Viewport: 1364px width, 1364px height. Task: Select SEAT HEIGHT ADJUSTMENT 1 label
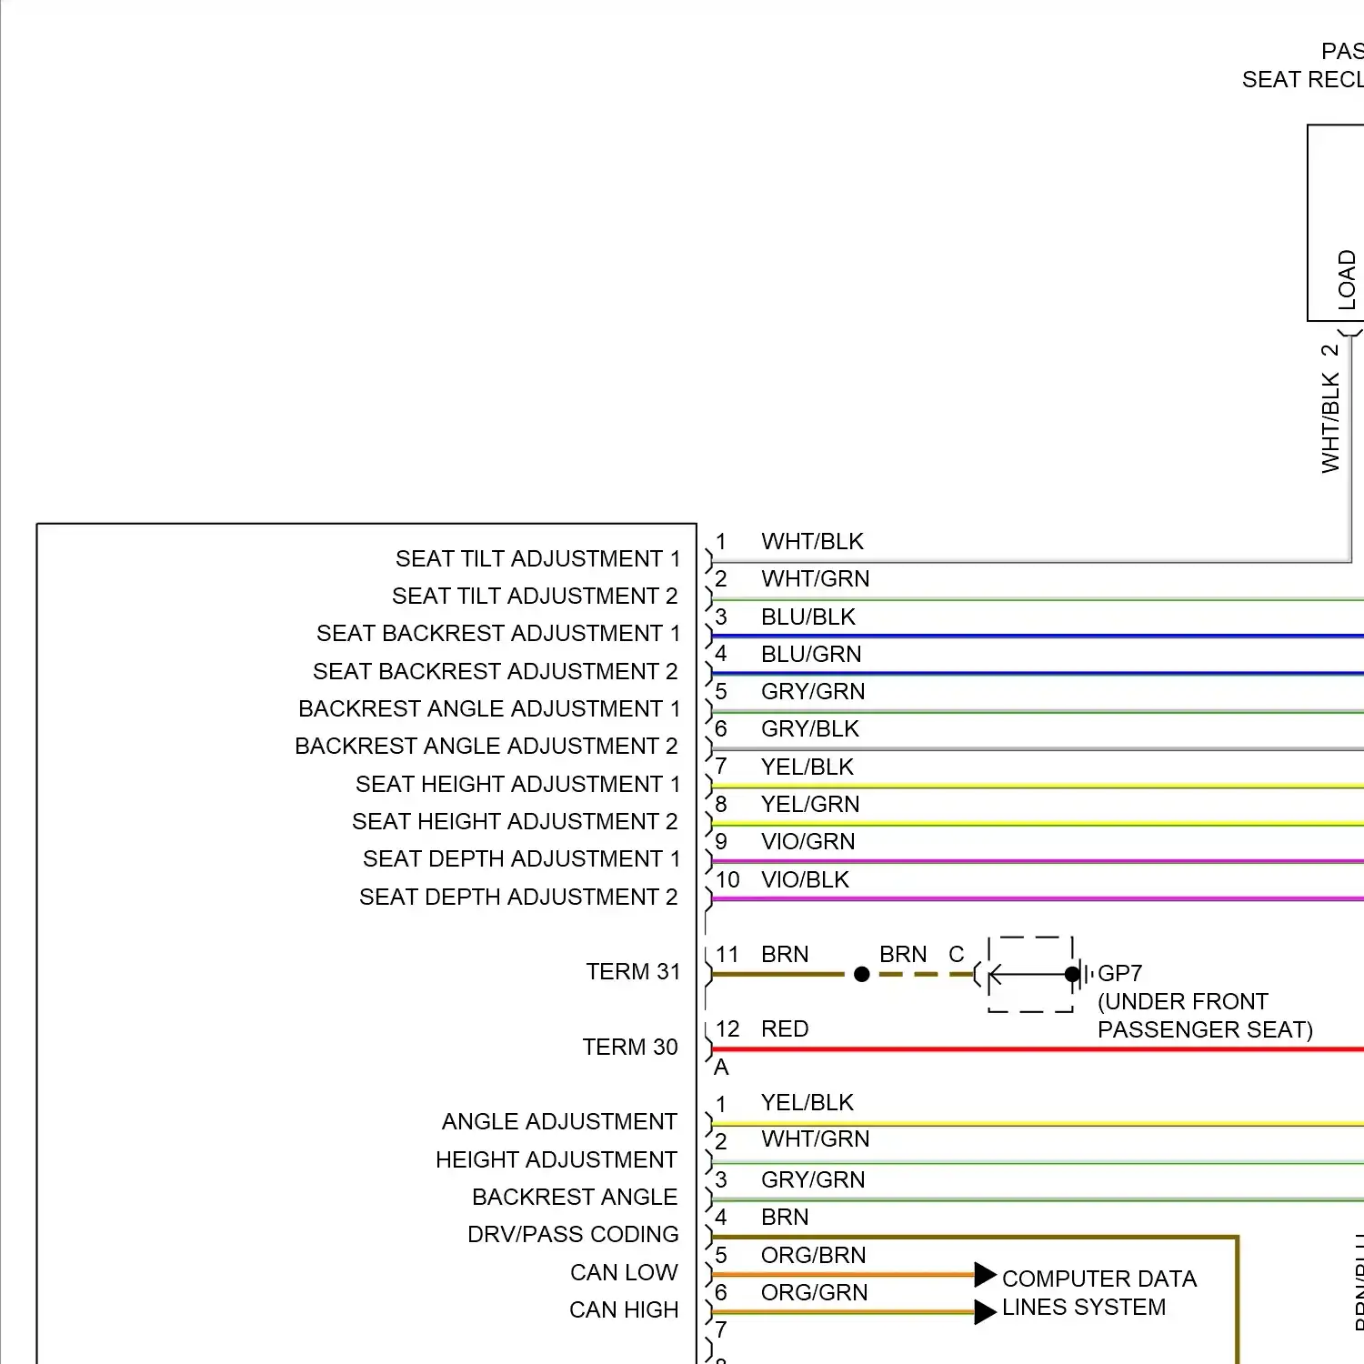pyautogui.click(x=517, y=784)
